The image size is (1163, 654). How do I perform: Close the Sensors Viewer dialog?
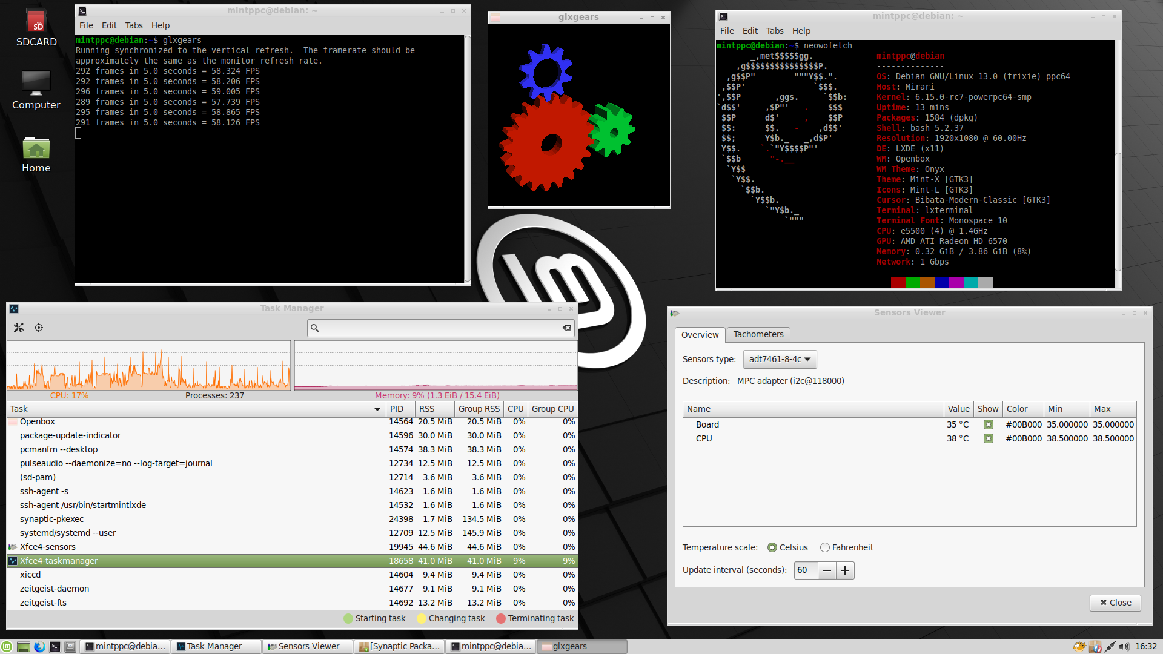point(1115,603)
